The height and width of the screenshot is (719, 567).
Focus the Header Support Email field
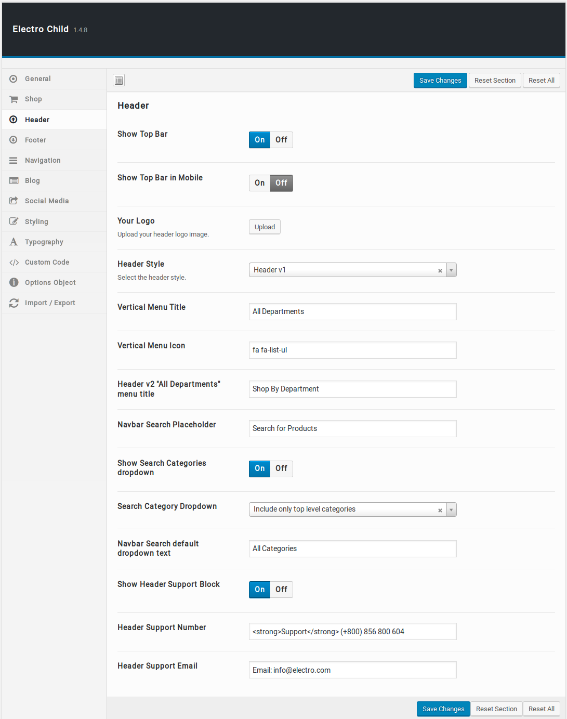click(x=352, y=670)
